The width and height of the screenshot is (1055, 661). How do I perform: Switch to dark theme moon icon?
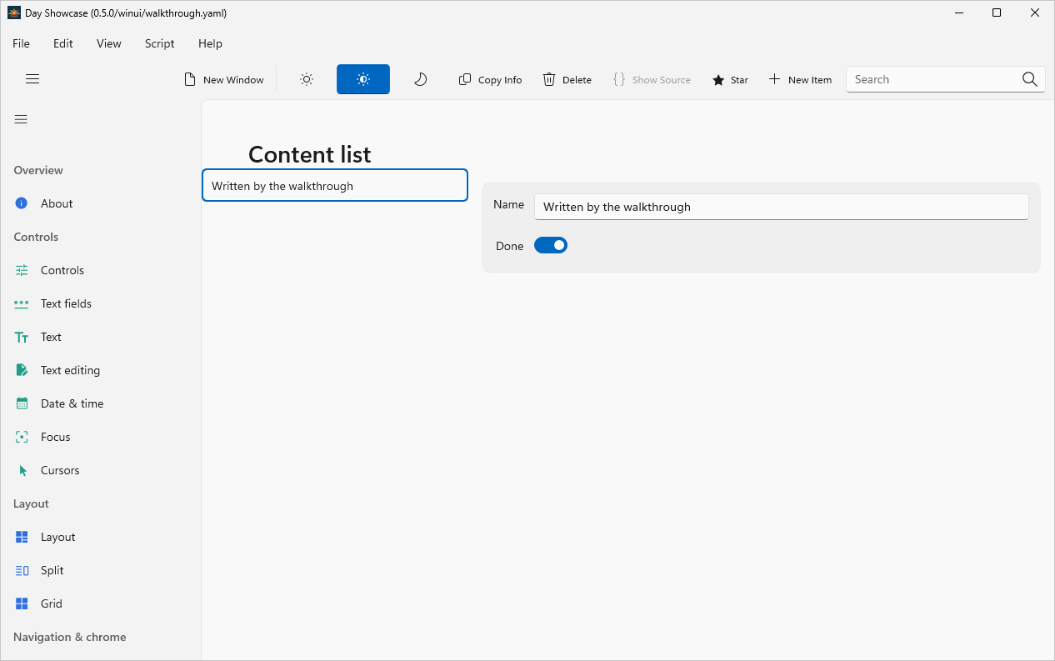[x=420, y=79]
